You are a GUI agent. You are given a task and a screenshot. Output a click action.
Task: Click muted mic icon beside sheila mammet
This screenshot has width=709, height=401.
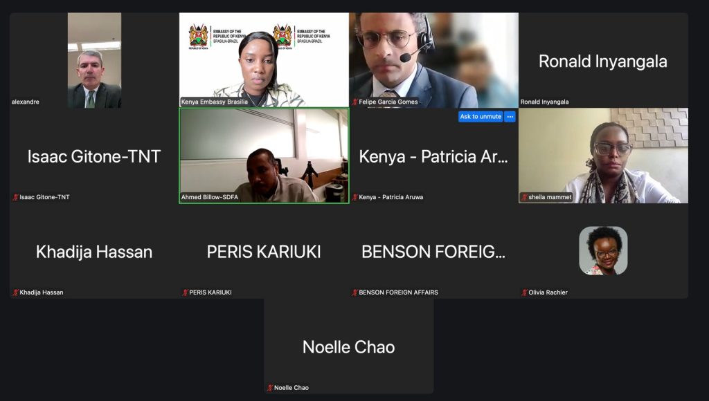click(x=525, y=197)
